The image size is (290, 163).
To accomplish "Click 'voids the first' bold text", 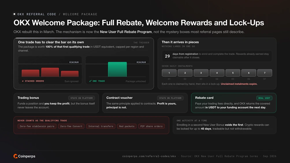I will (234, 125).
